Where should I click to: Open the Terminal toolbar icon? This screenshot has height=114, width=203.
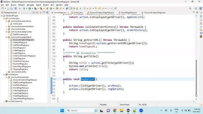pyautogui.click(x=16, y=9)
